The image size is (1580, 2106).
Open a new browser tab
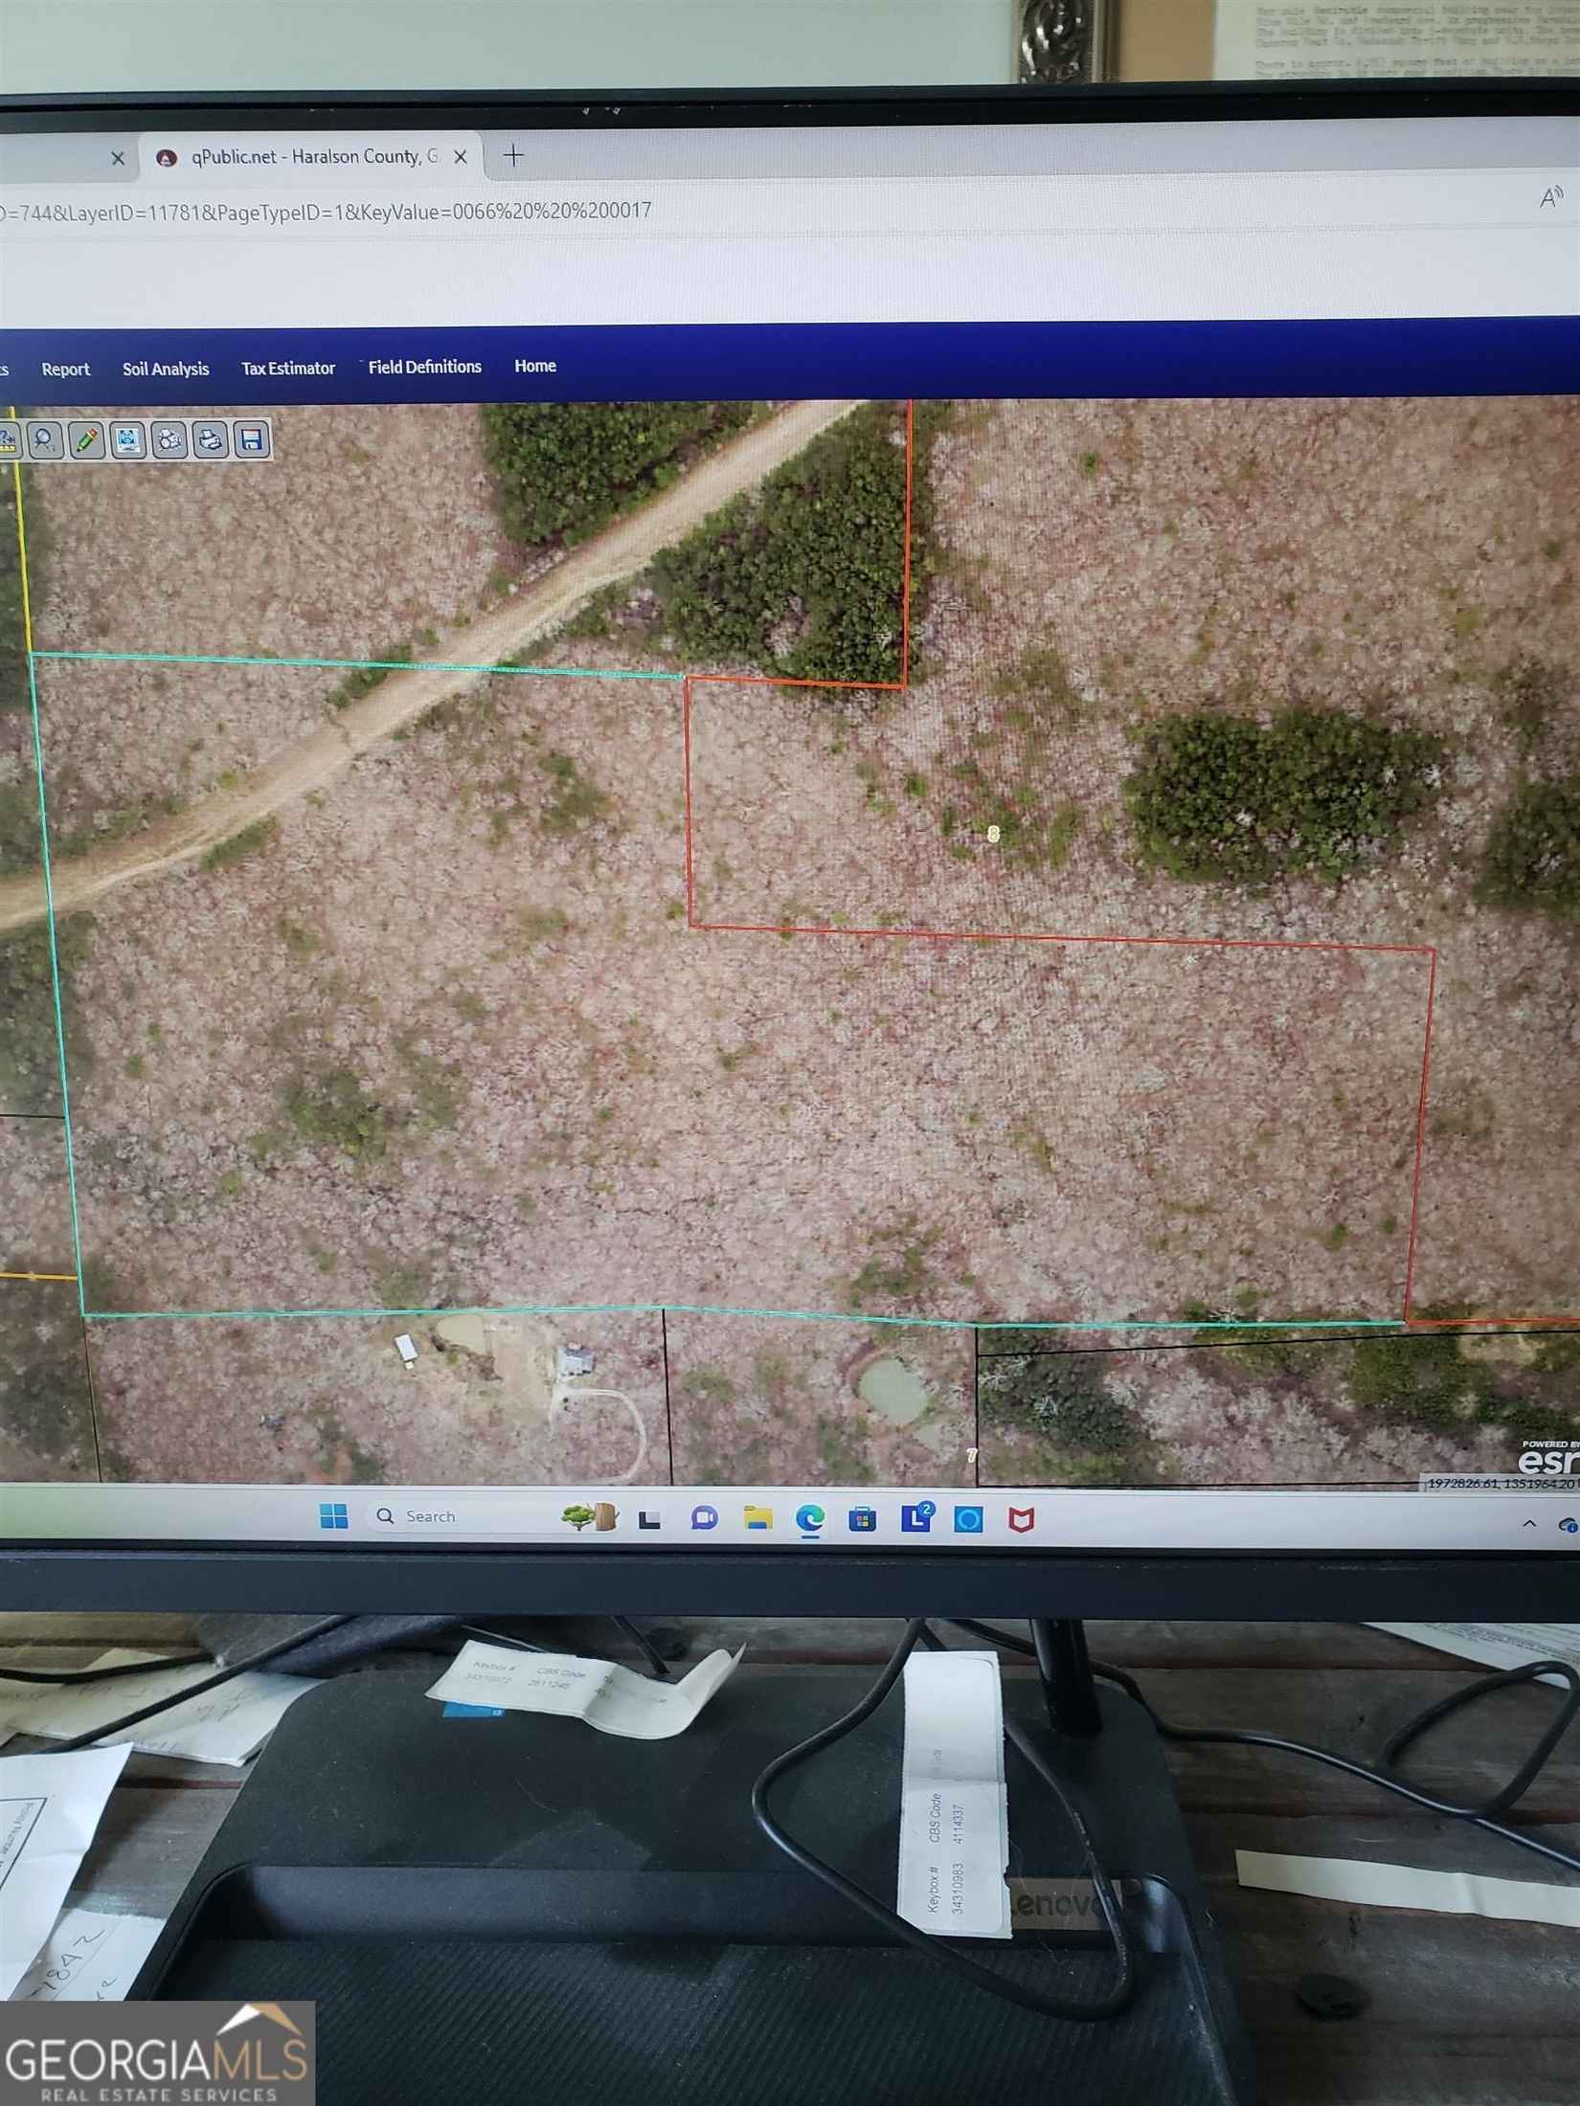tap(513, 155)
